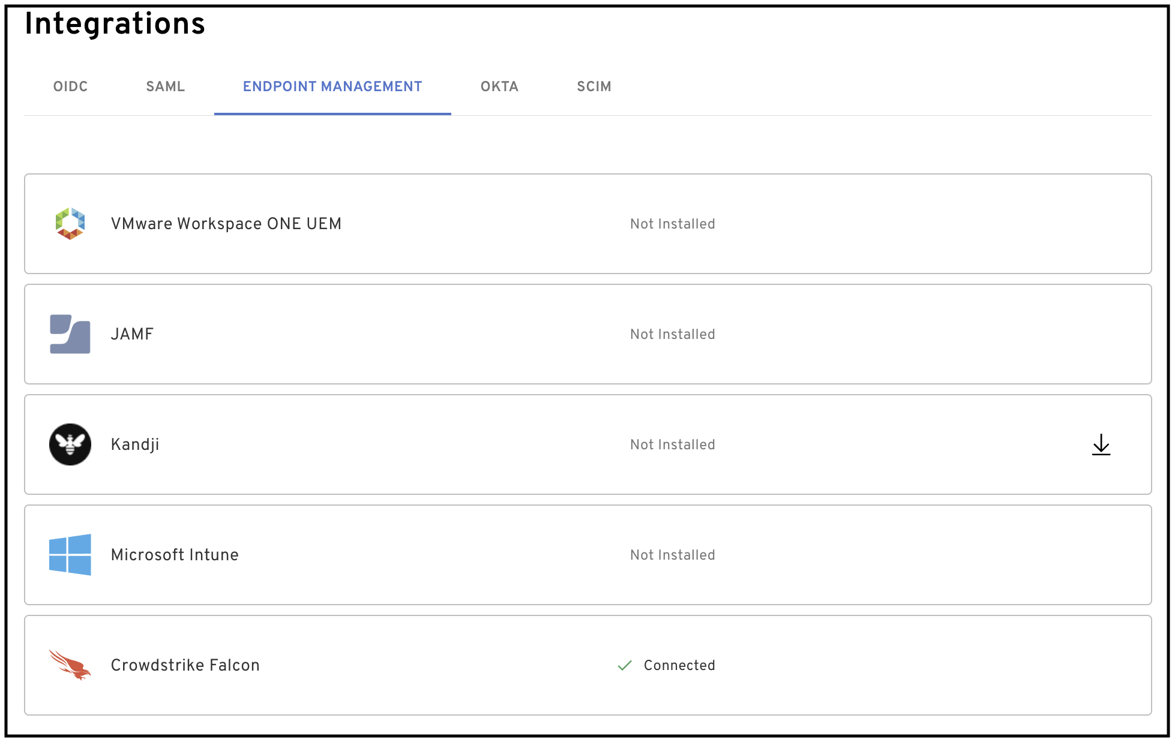Click the Kandji integration download arrow
The height and width of the screenshot is (739, 1175).
(1101, 444)
